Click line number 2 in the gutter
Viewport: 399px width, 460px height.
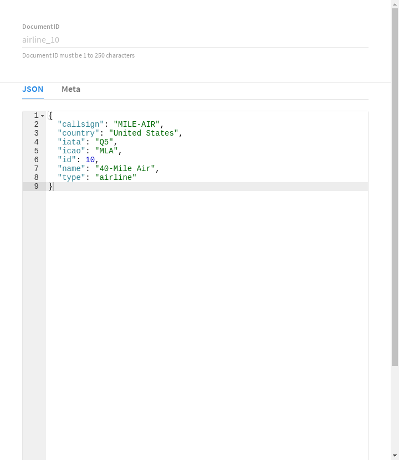point(36,125)
